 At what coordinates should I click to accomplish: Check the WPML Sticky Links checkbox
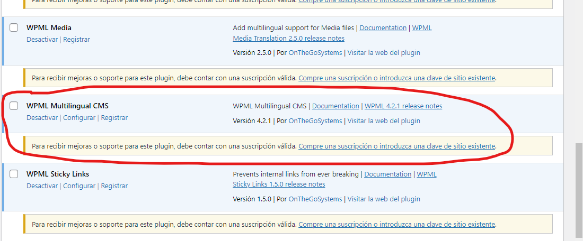pos(14,174)
